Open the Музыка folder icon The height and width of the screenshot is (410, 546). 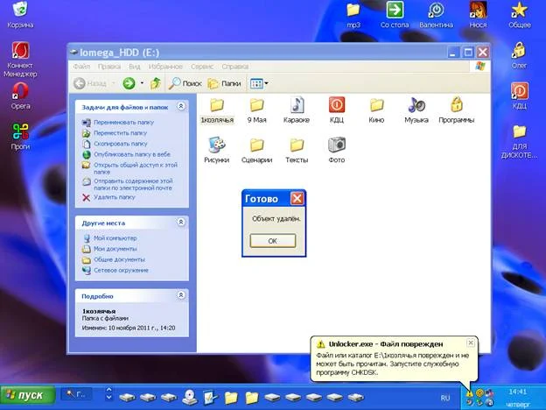tap(416, 106)
